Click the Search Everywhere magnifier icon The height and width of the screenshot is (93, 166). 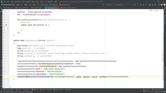coord(159,5)
